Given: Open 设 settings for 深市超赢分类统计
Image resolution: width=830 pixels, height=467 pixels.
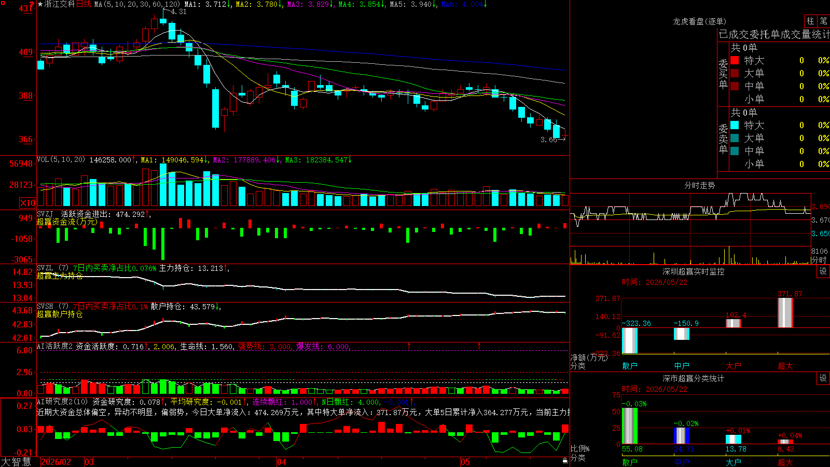Looking at the screenshot, I should tap(823, 378).
